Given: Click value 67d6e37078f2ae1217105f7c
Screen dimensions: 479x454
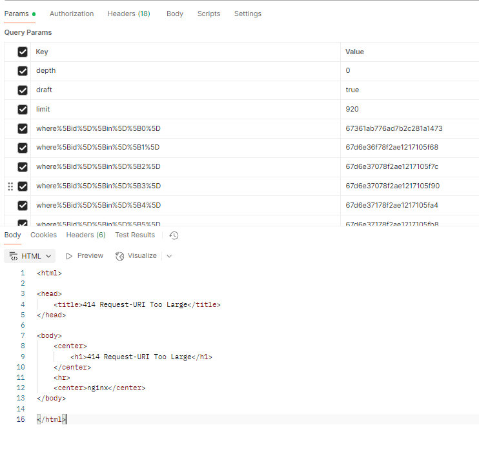Looking at the screenshot, I should tap(392, 166).
